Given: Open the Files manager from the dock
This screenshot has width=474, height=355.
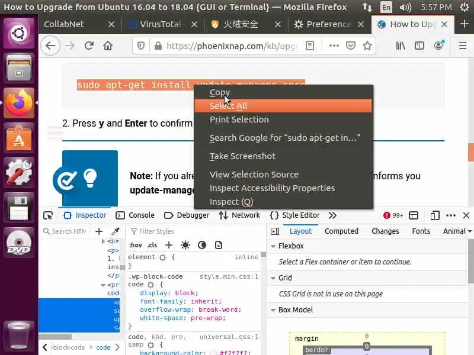Looking at the screenshot, I should click(19, 67).
